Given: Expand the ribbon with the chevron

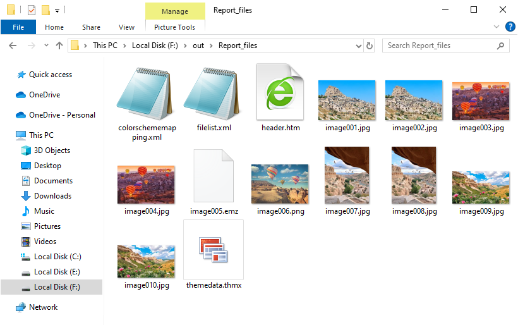Looking at the screenshot, I should pos(496,27).
